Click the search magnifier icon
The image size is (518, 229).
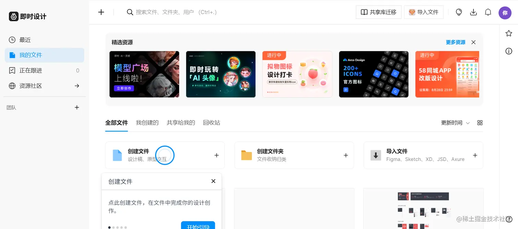coord(130,12)
